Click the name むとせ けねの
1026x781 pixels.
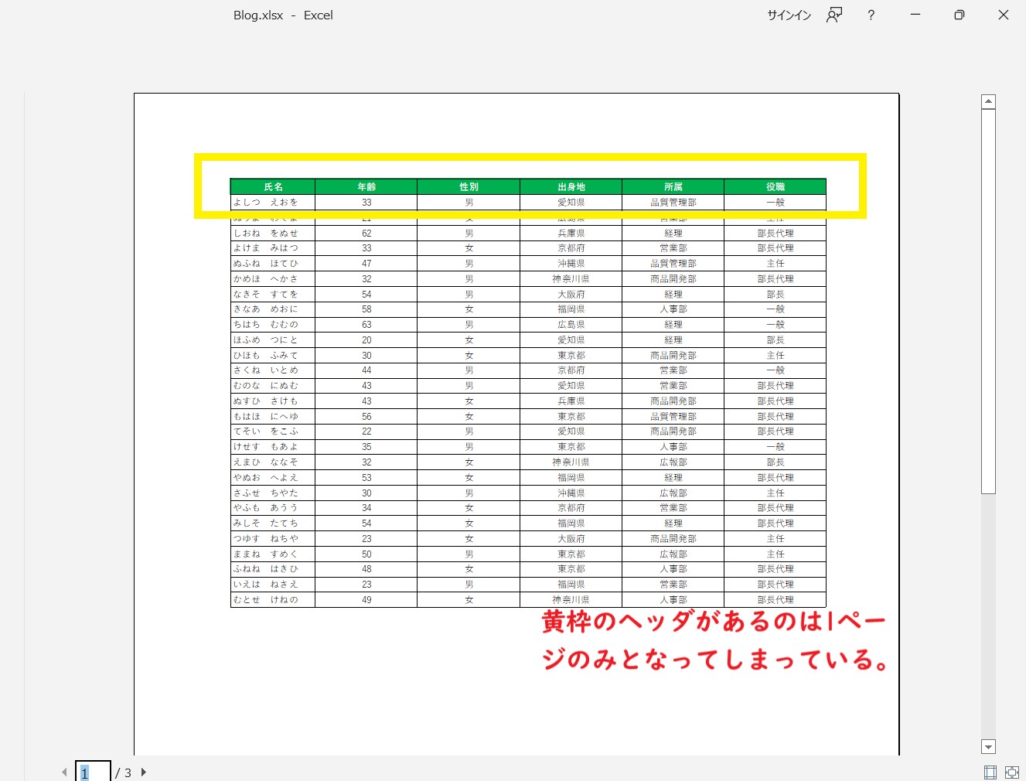click(266, 600)
